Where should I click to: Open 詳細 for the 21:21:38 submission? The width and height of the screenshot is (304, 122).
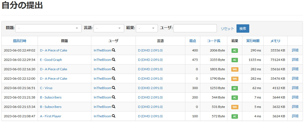295,97
